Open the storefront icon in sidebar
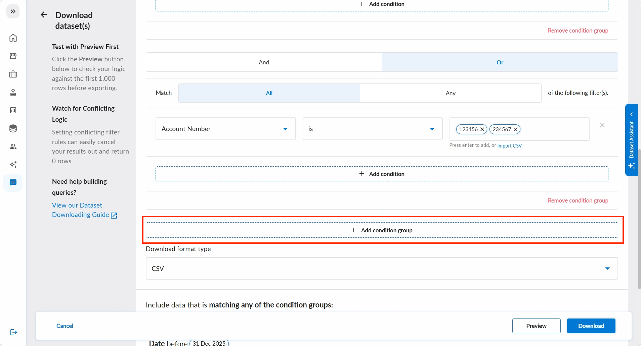This screenshot has width=641, height=346. coord(13,56)
